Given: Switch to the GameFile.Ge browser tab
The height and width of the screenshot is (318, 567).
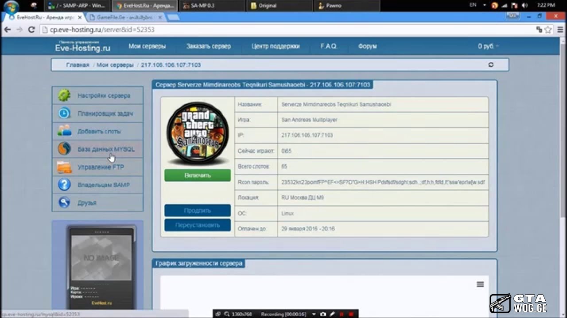Looking at the screenshot, I should (x=124, y=17).
